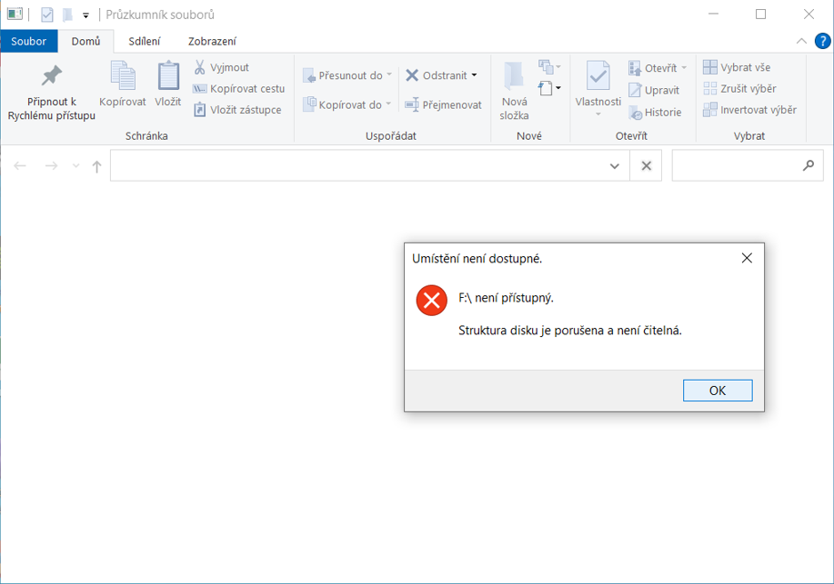
Task: Close the Umístění není dostupné dialog
Action: coord(747,258)
